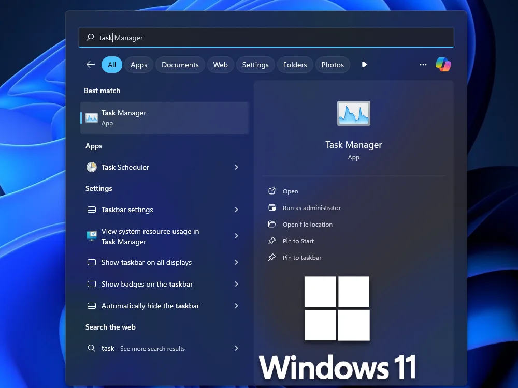Click large Task Manager icon in preview pane

[353, 113]
